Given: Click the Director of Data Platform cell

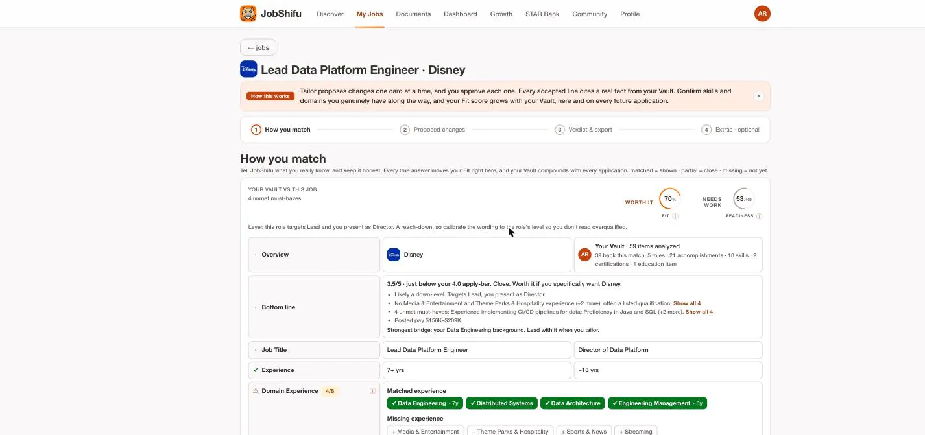Looking at the screenshot, I should (x=668, y=350).
